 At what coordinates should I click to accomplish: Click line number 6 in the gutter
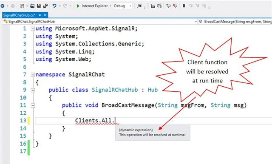pyautogui.click(x=25, y=67)
